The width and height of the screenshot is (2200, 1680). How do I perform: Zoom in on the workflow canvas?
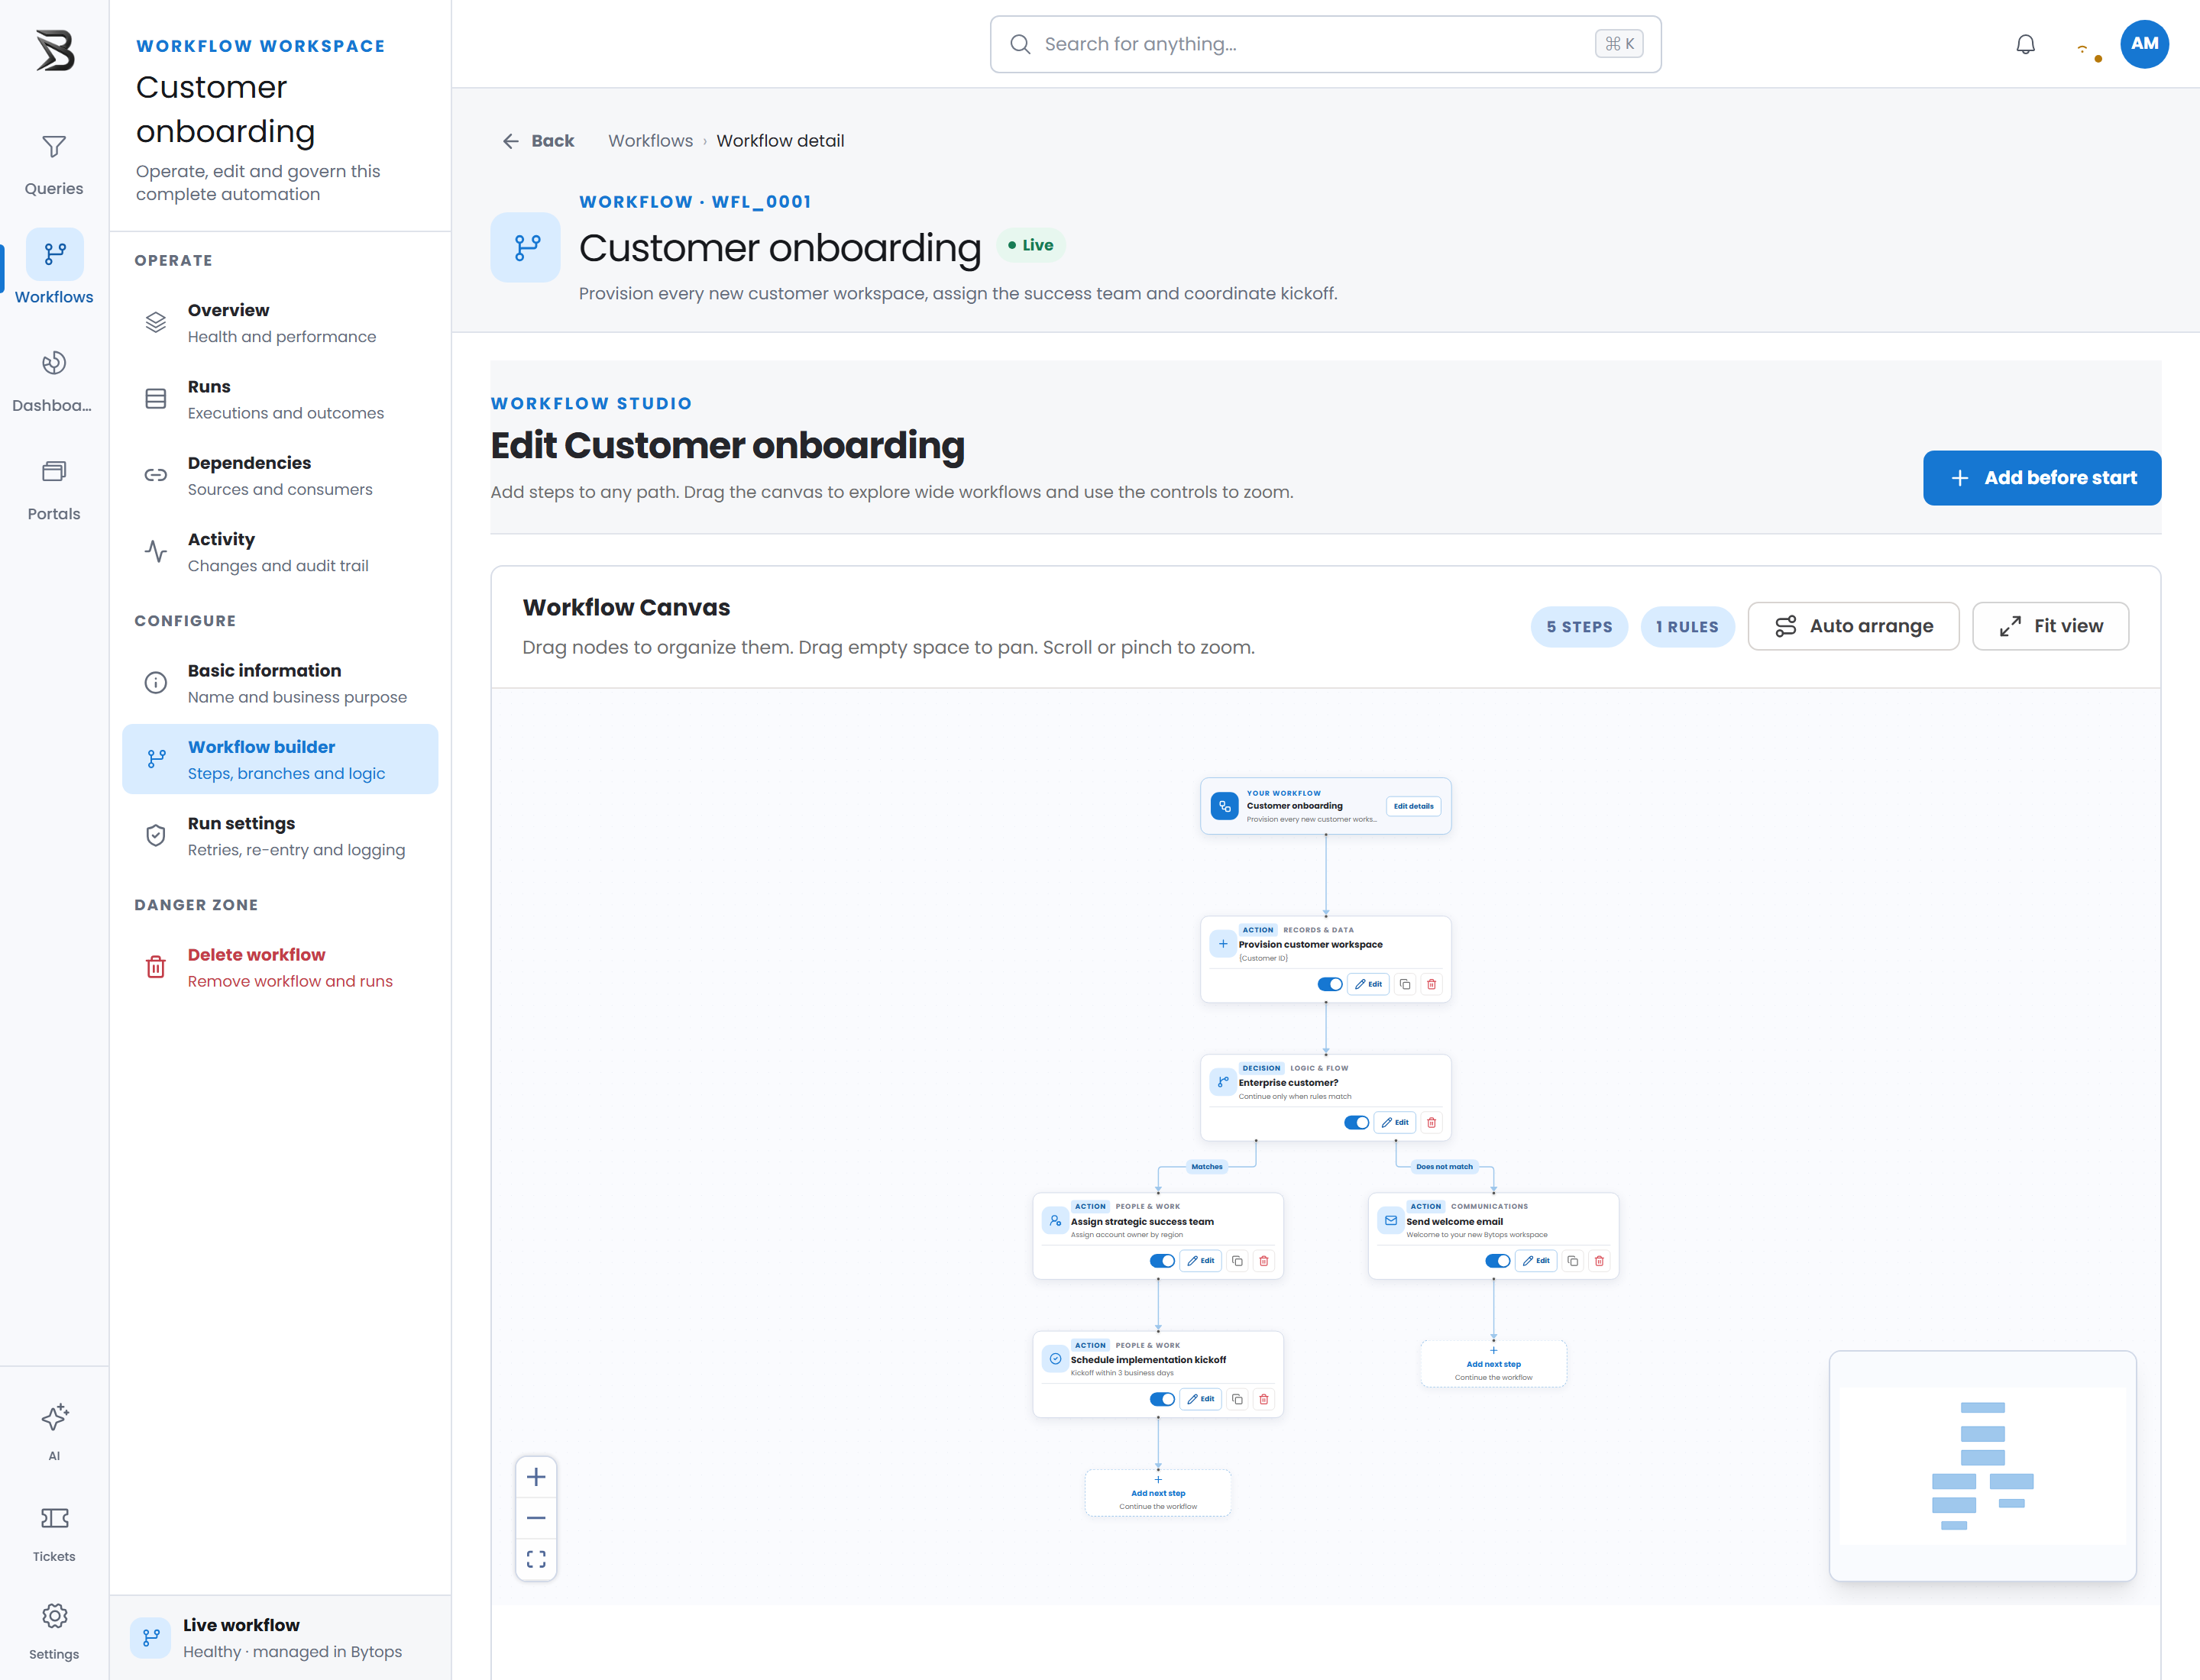click(536, 1477)
